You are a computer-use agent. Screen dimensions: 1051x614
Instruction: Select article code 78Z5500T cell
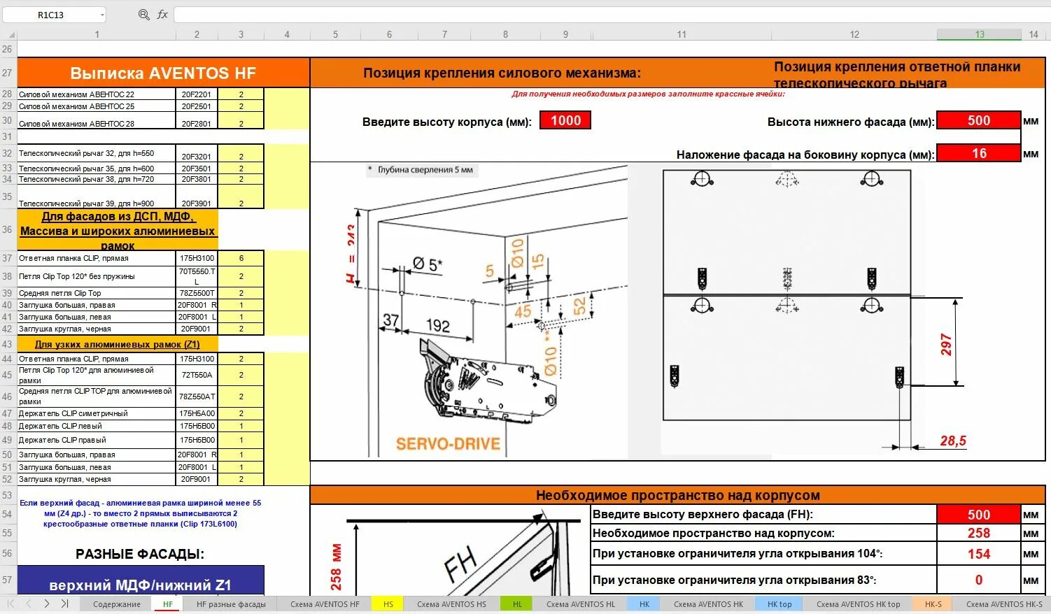click(197, 293)
